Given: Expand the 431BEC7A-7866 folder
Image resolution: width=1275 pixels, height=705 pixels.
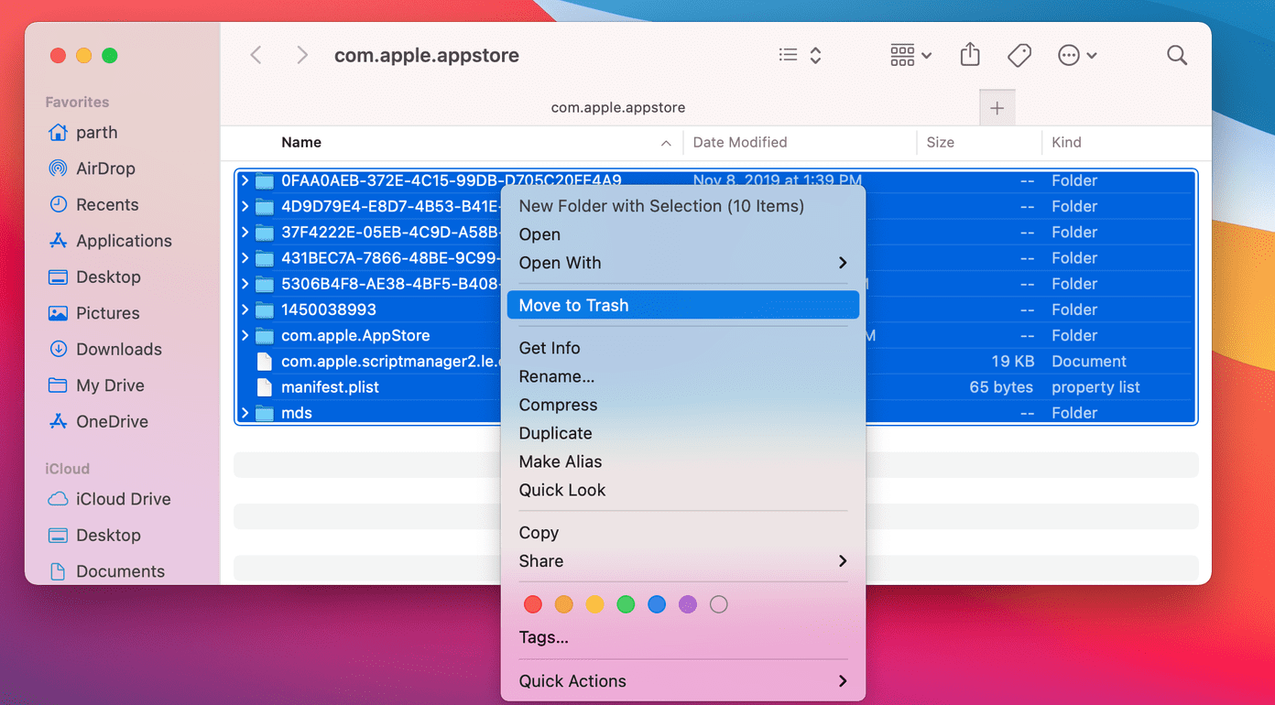Looking at the screenshot, I should 245,258.
